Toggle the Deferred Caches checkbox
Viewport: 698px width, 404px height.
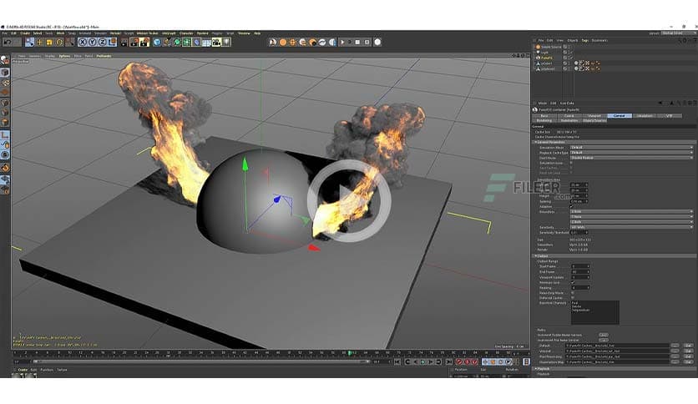573,298
